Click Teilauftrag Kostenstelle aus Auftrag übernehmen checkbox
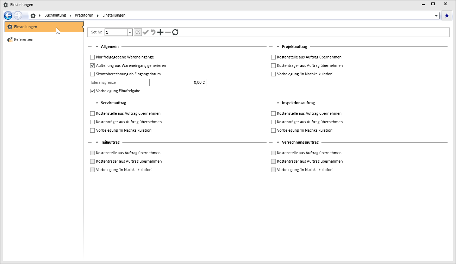Screen dimensions: 456x264 click(x=93, y=153)
